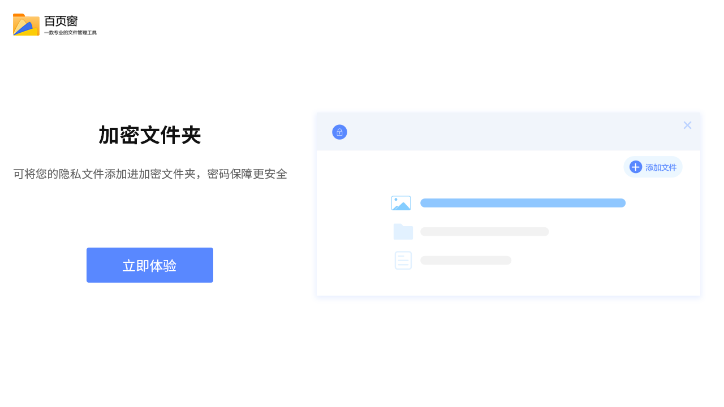Click the rounded 添加文件 pill
This screenshot has height=407, width=724.
click(653, 167)
